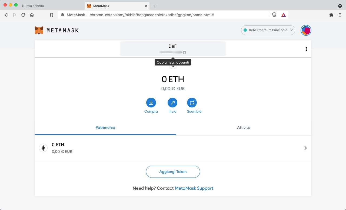Go to browser home page

point(32,15)
